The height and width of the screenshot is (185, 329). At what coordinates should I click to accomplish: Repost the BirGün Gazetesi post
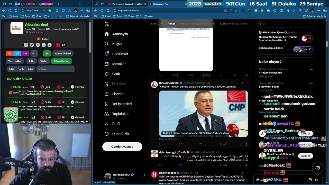pos(181,144)
